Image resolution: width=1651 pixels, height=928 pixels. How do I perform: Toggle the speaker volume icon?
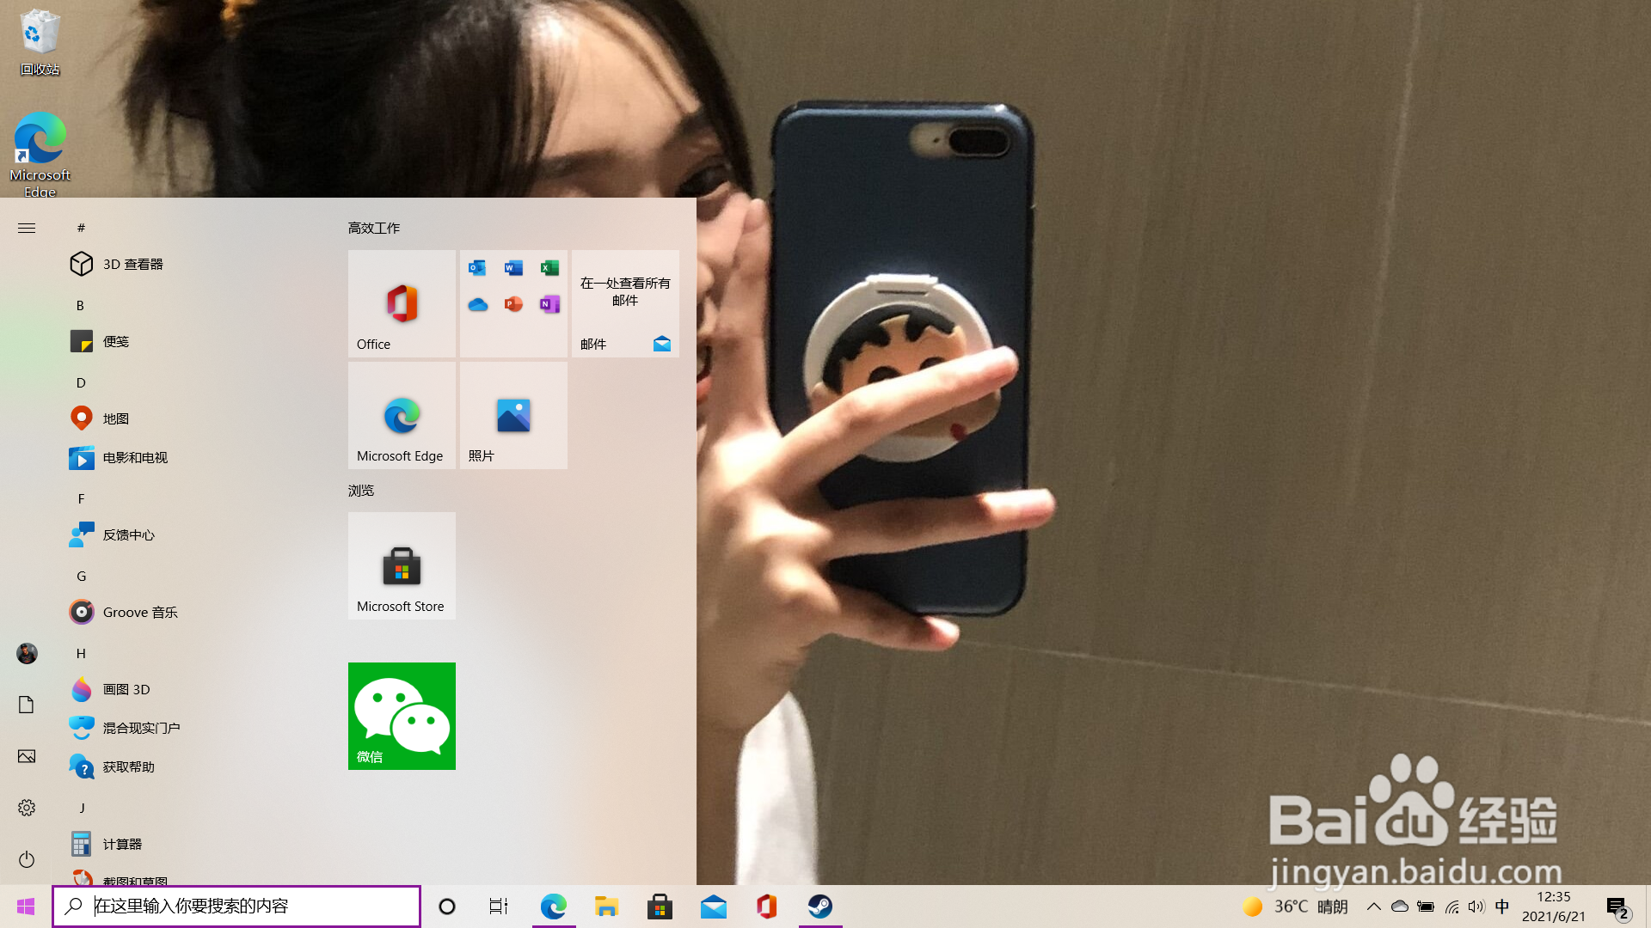coord(1476,907)
